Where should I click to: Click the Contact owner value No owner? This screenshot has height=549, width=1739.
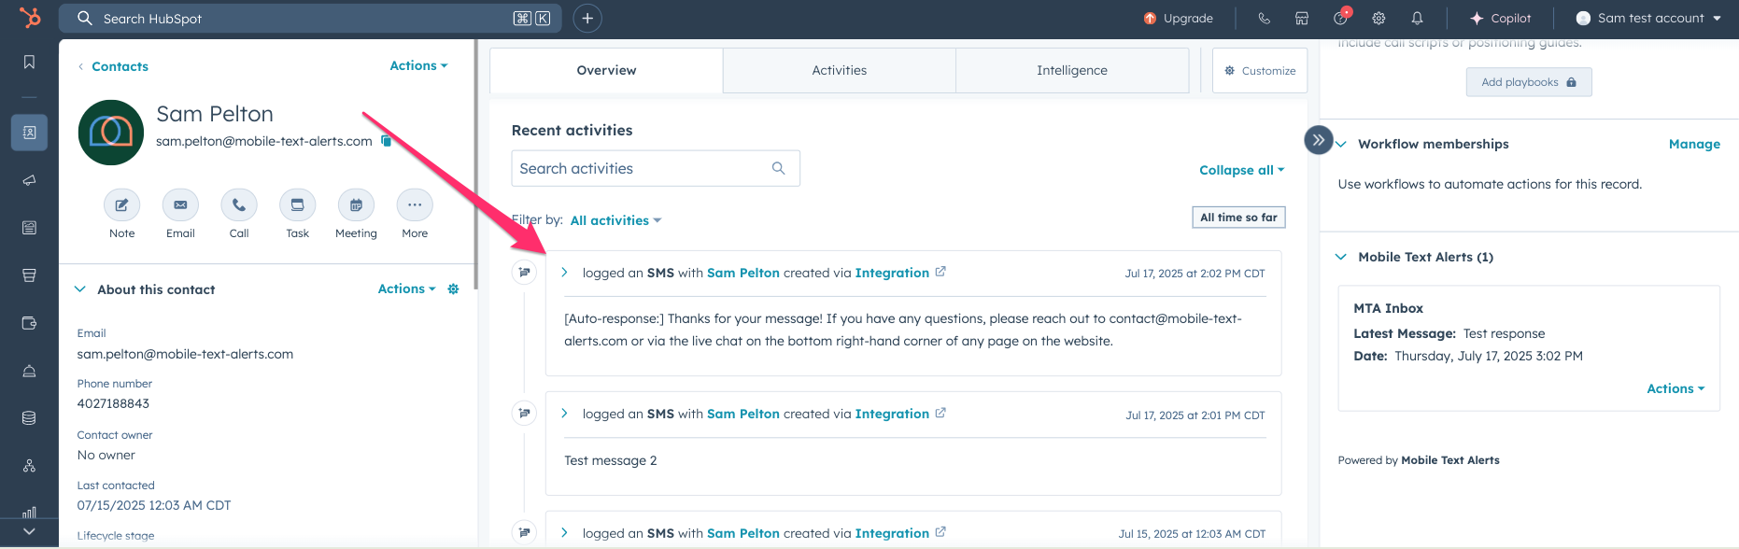coord(106,455)
